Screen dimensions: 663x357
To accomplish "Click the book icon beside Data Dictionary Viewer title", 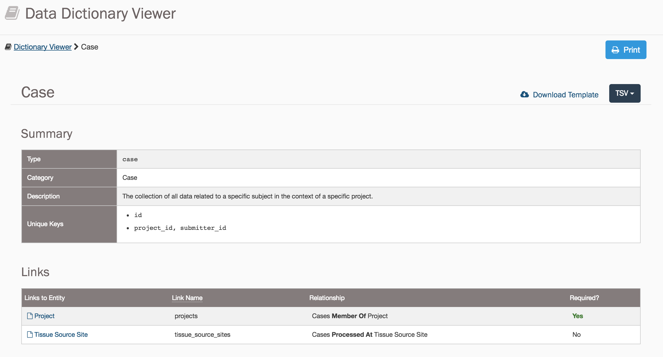I will (x=12, y=13).
